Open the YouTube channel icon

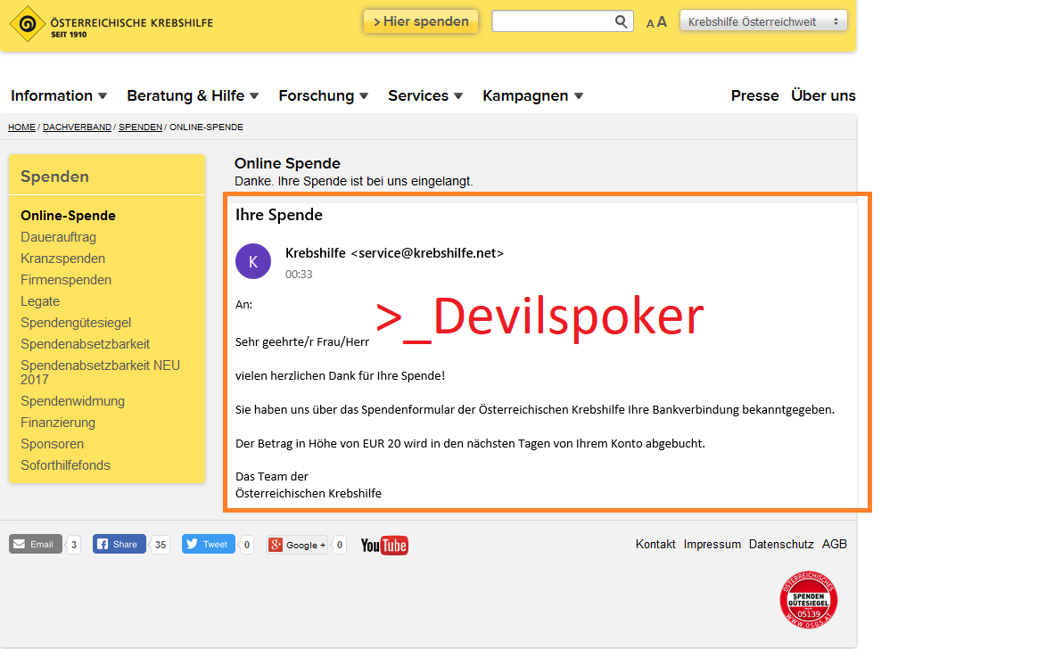tap(384, 545)
